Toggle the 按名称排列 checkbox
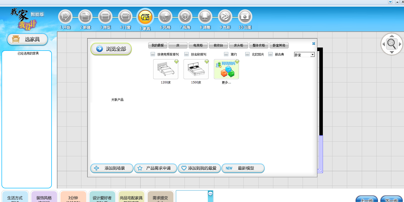The width and height of the screenshot is (404, 202). 186,54
